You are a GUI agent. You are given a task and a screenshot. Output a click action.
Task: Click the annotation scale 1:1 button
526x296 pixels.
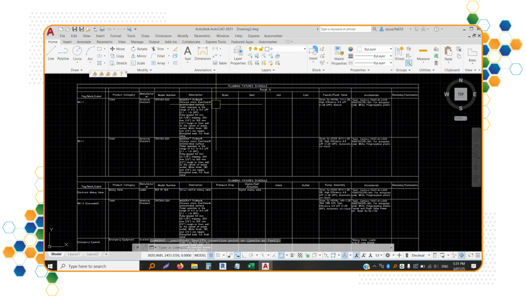pos(378,255)
